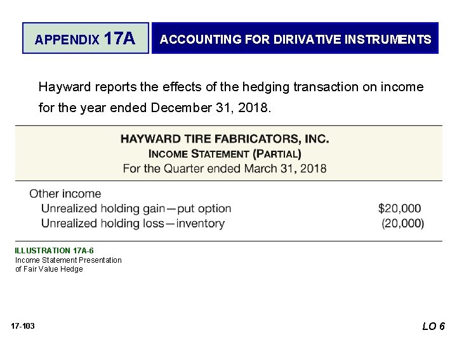
Task: Click the 'December 31, 2018' date text
Action: pos(210,108)
